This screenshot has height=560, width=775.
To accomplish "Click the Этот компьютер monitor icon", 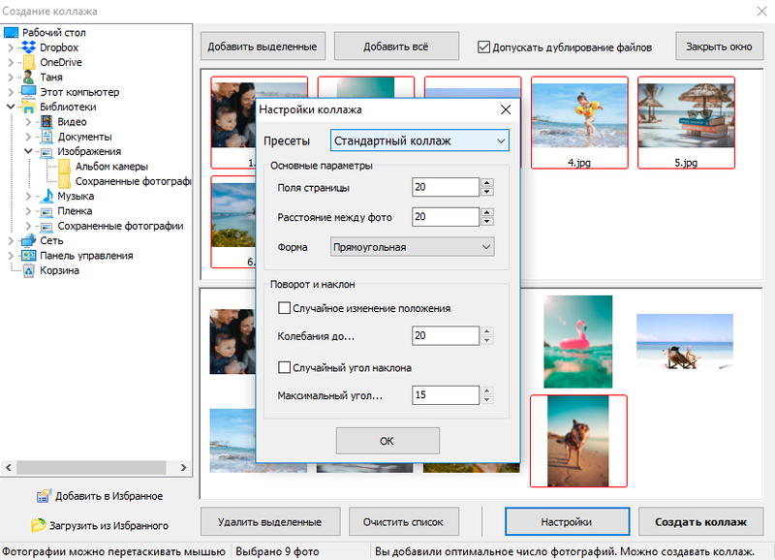I will (29, 92).
